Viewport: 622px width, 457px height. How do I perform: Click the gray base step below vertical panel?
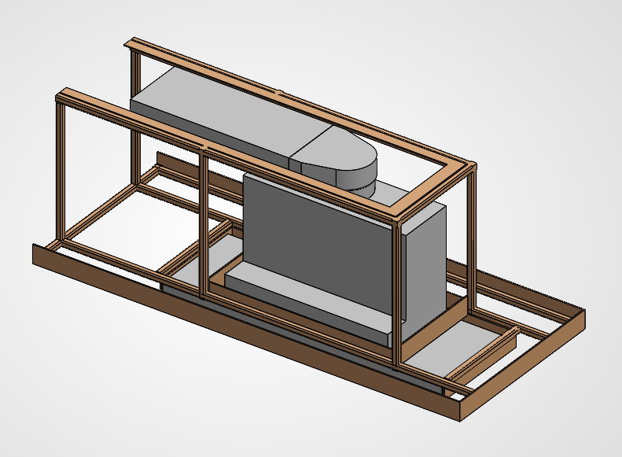click(x=307, y=299)
